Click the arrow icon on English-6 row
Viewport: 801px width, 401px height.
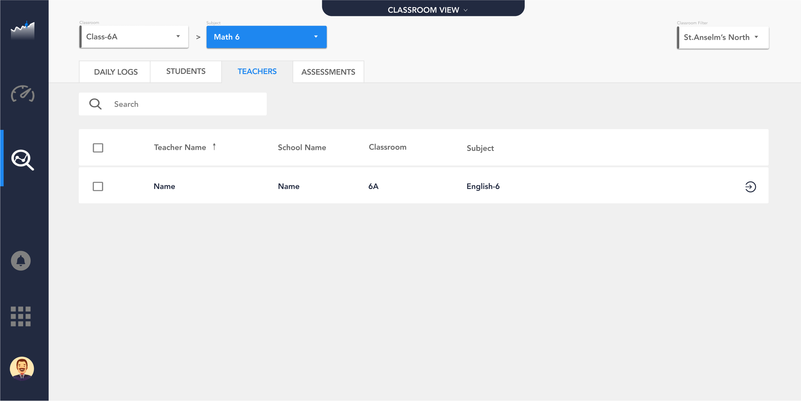coord(750,187)
